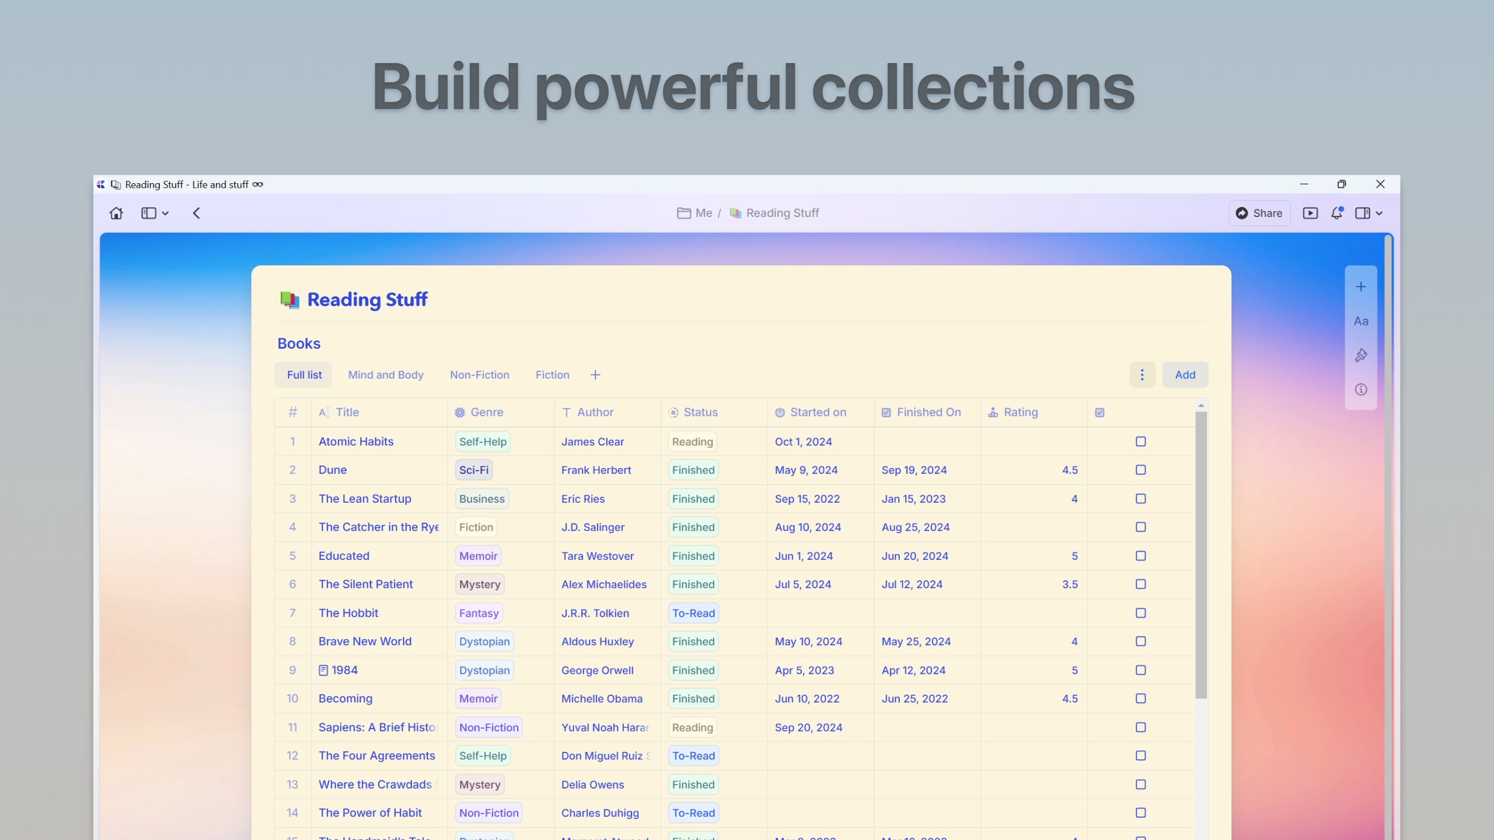Switch to the Non-Fiction view tab
1494x840 pixels.
tap(479, 374)
